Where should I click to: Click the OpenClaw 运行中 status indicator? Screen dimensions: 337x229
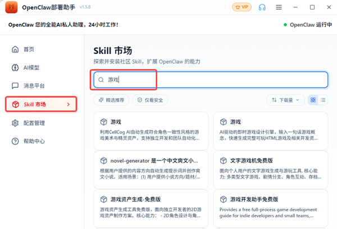[308, 25]
